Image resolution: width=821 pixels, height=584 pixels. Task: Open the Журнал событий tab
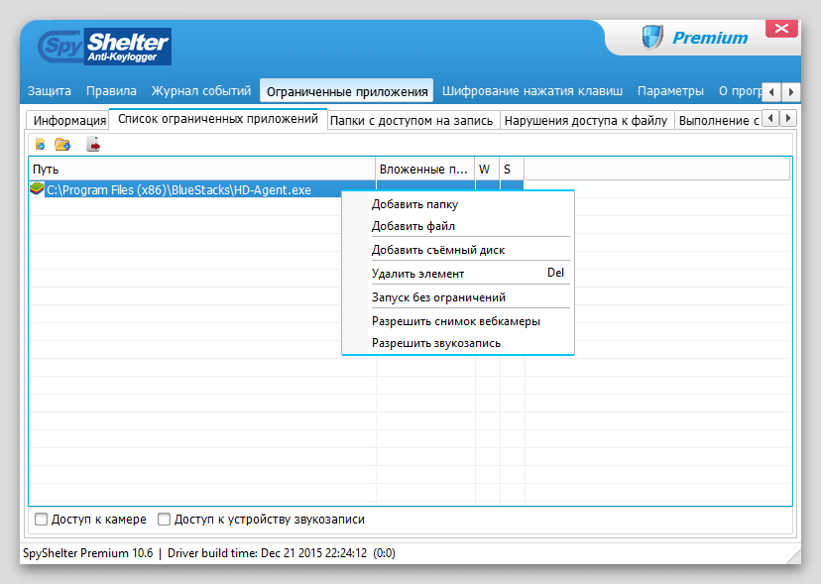coord(201,91)
